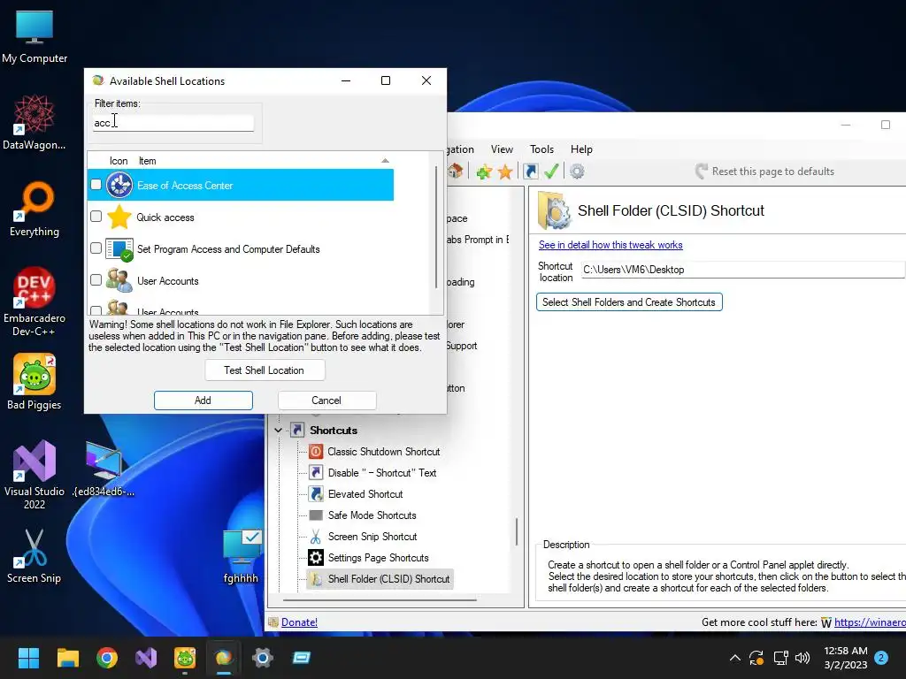Select the Ease of Access Center row

(241, 186)
